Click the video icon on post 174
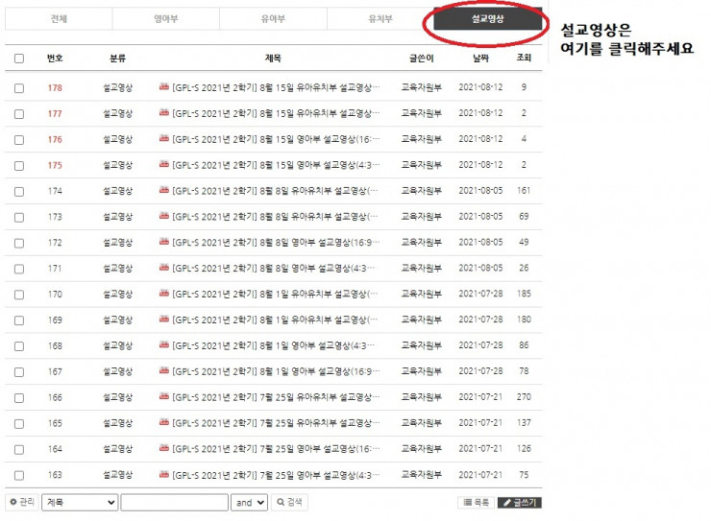 pos(163,191)
